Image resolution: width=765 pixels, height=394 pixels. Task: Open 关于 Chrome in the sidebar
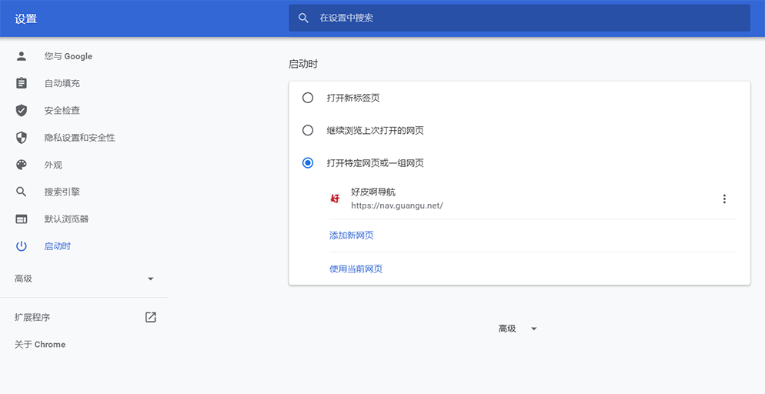40,345
